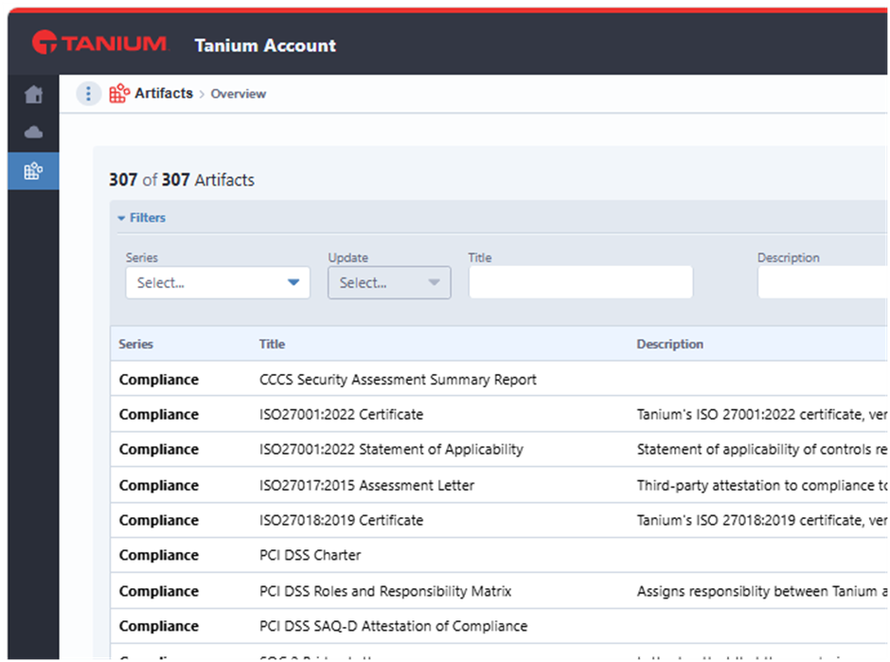Screen dimensions: 890x662
Task: Click the Description column header
Action: [669, 344]
